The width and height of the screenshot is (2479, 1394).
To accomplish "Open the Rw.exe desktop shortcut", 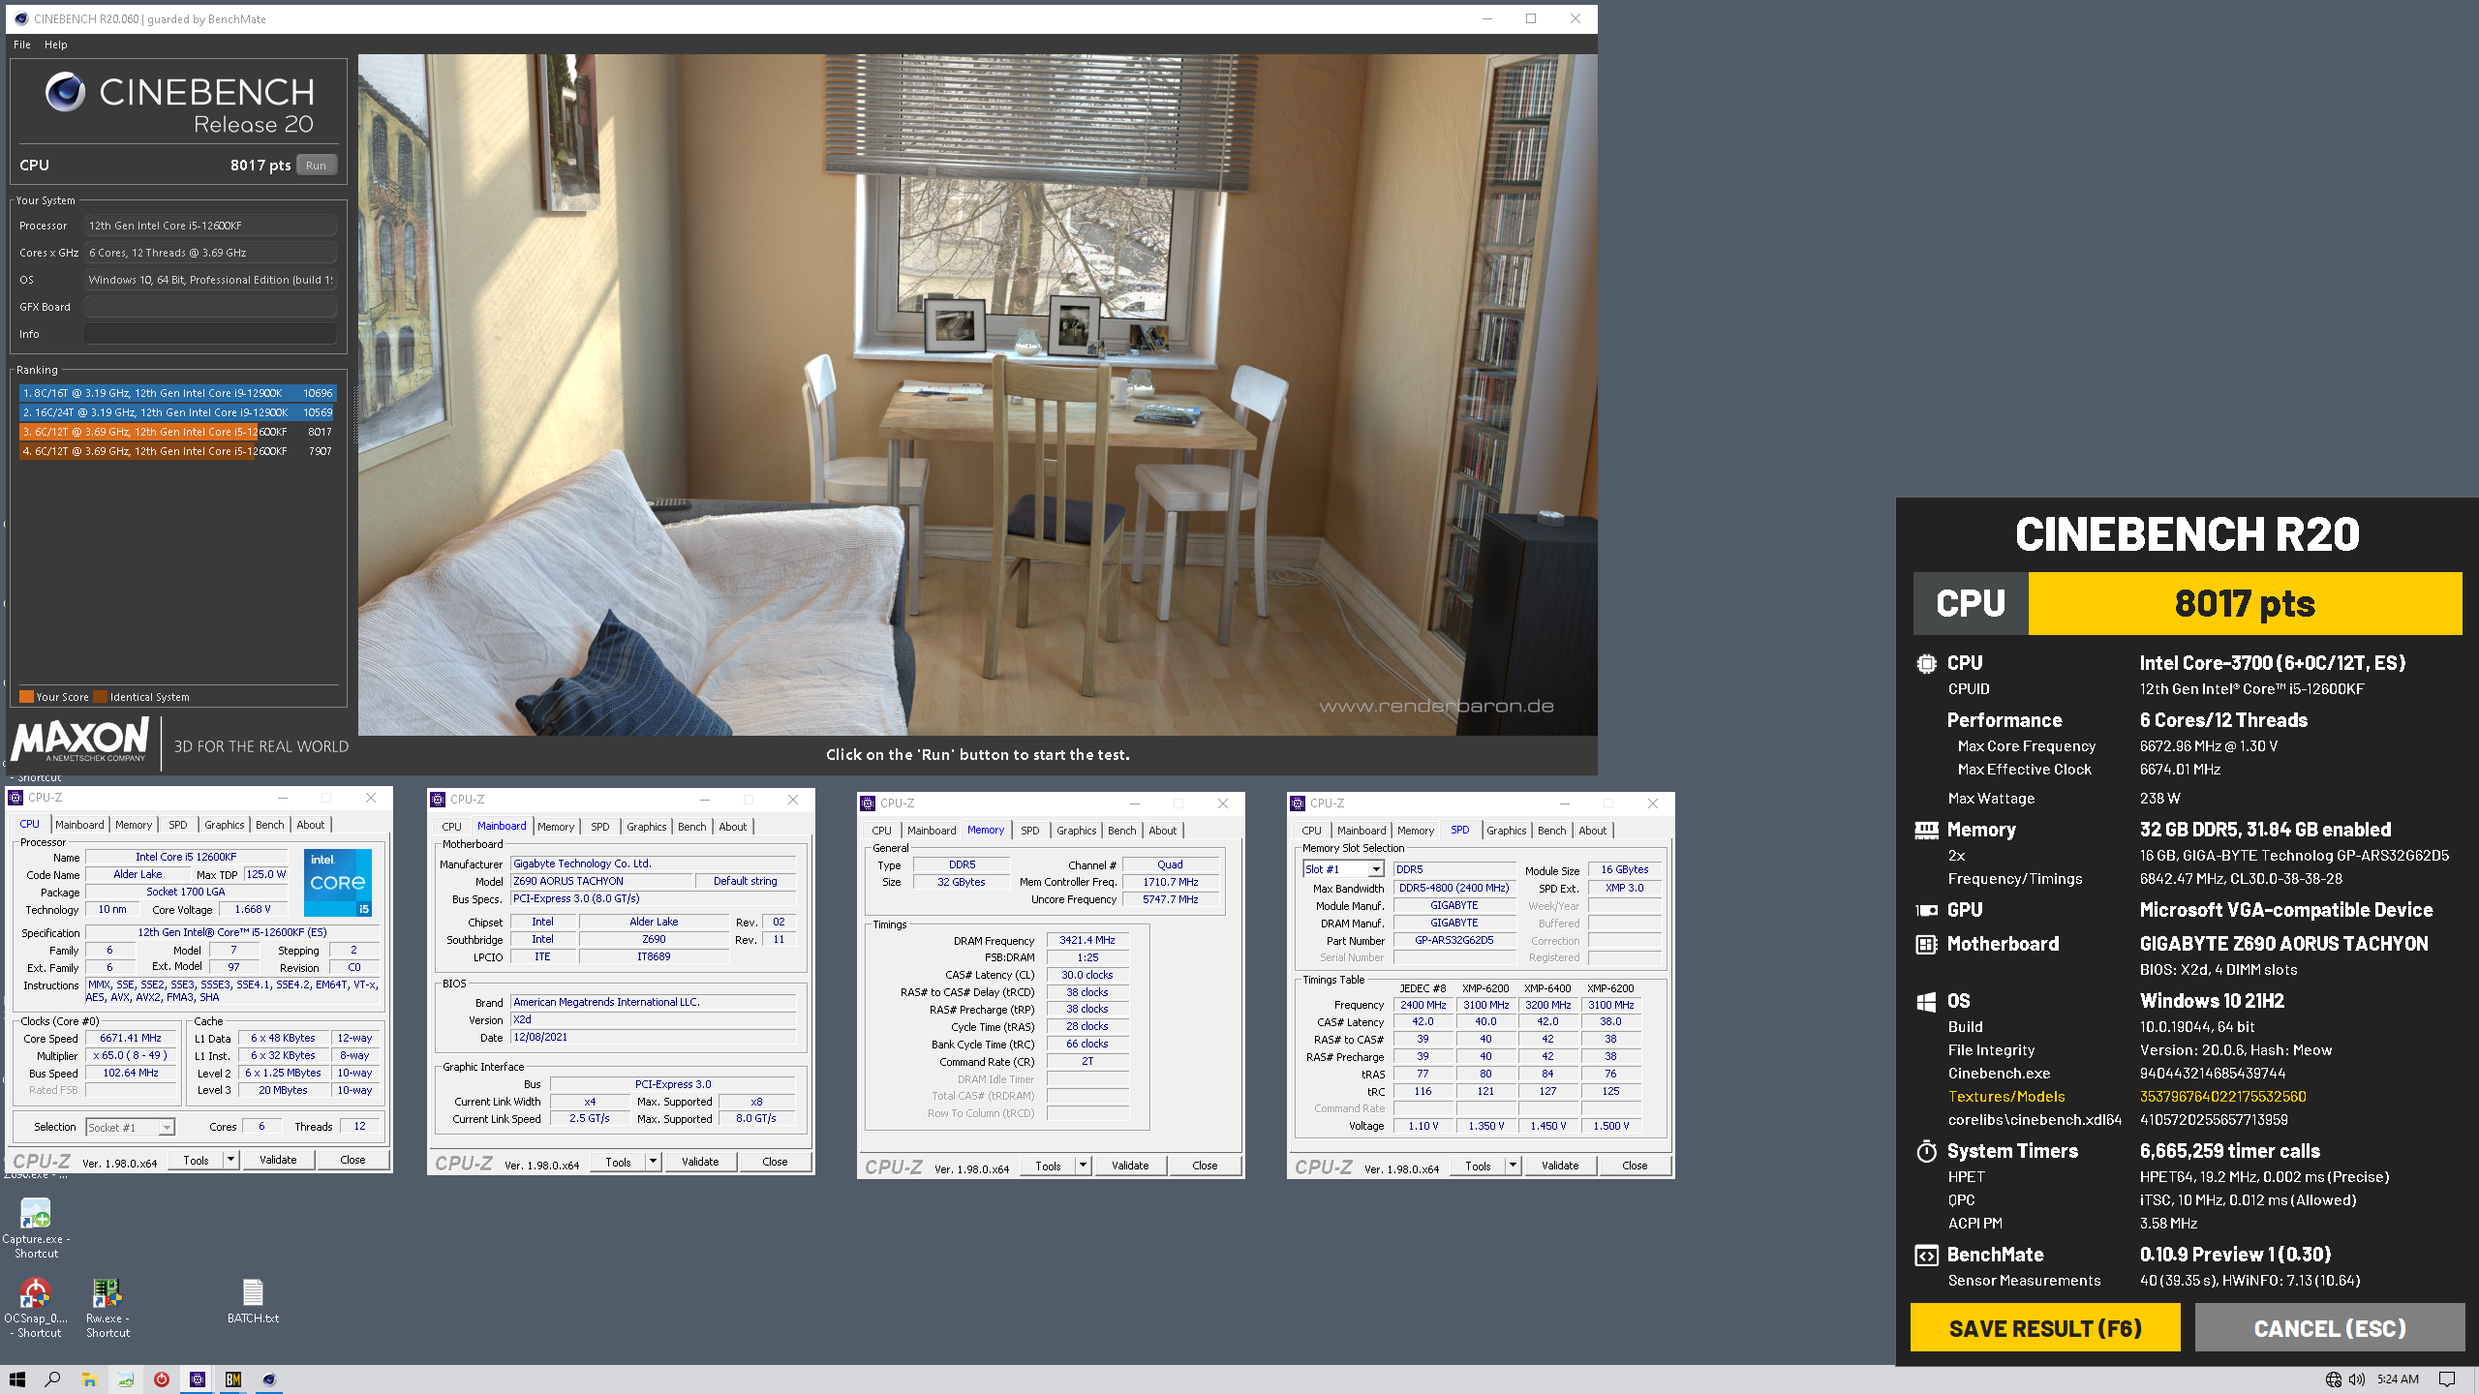I will click(107, 1306).
